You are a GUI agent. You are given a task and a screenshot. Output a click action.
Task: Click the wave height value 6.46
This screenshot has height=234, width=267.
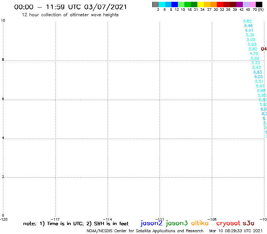(249, 26)
